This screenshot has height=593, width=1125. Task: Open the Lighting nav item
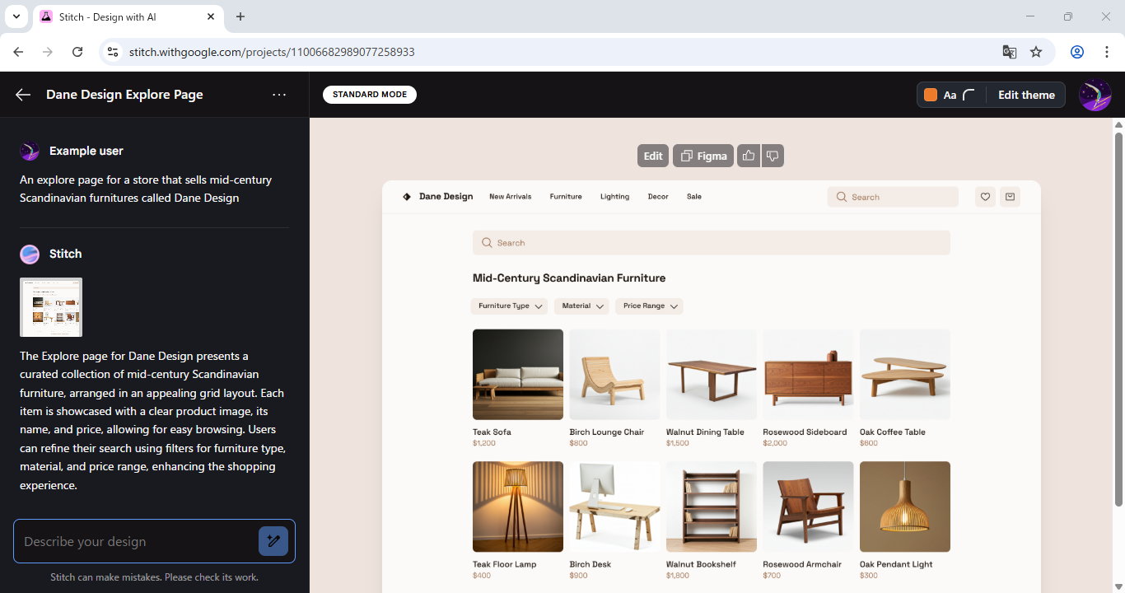pyautogui.click(x=614, y=197)
